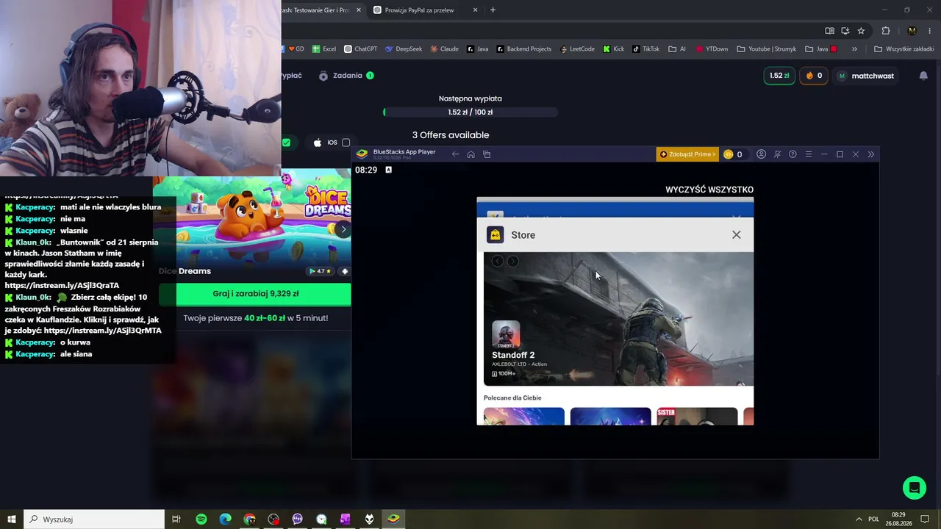Click the Polecane dla Ciebie heading
This screenshot has width=941, height=529.
(512, 397)
